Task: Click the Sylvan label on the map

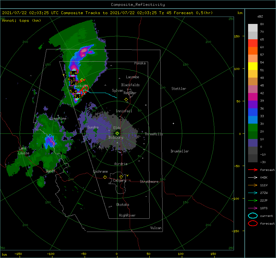Action: point(117,90)
